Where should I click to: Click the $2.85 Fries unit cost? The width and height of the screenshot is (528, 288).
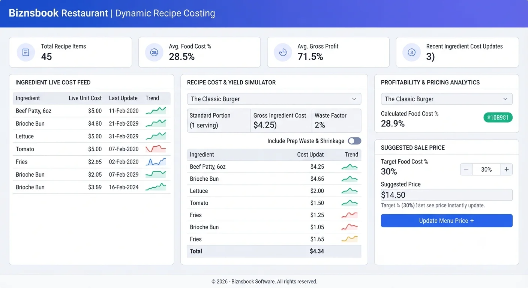95,162
